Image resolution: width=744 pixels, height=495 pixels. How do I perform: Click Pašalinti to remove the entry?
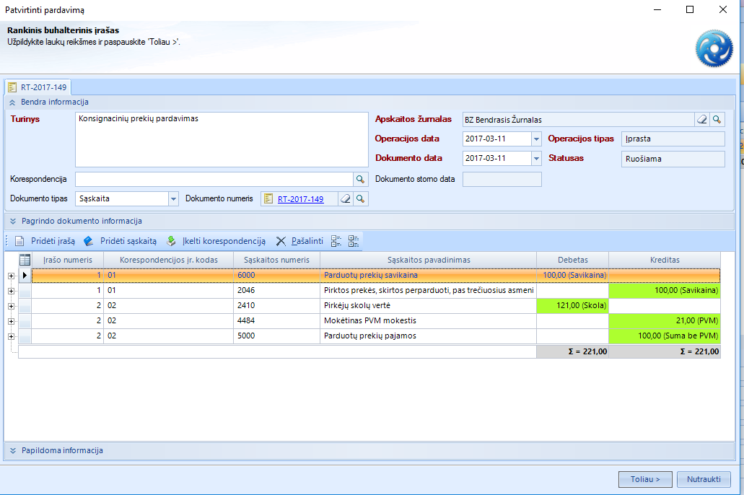pyautogui.click(x=300, y=241)
